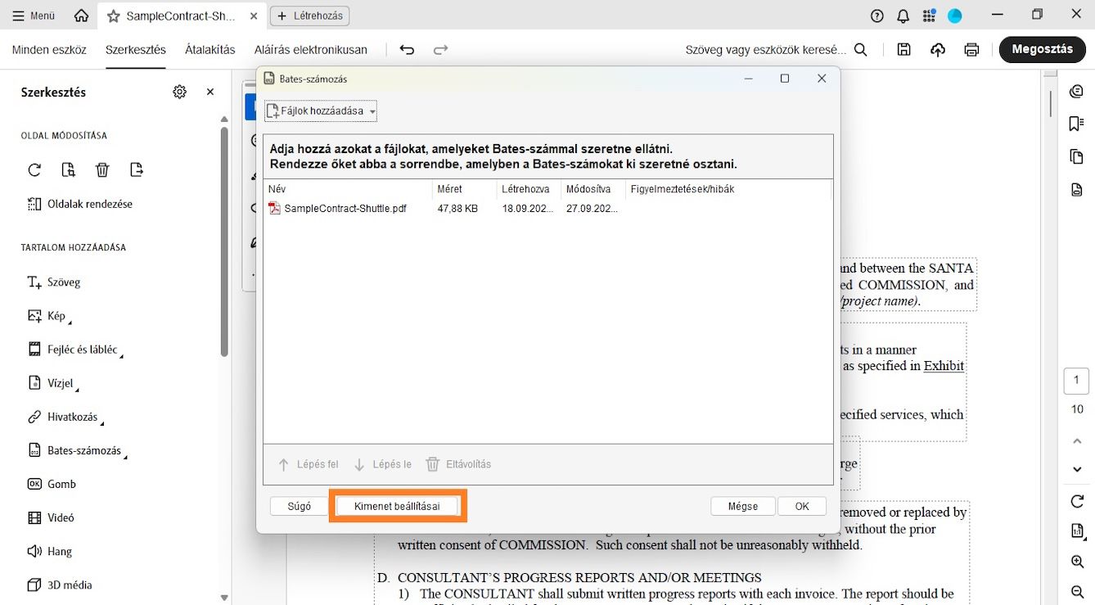Expand the Hivatkozás link options
This screenshot has width=1095, height=605.
coord(65,417)
